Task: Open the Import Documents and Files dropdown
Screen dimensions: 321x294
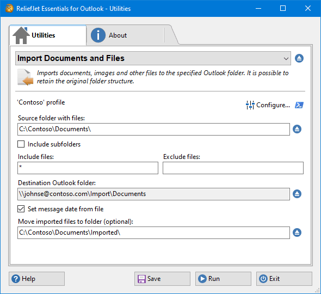Action: [x=153, y=58]
